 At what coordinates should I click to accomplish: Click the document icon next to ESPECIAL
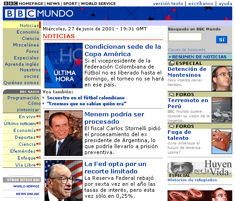click(172, 63)
